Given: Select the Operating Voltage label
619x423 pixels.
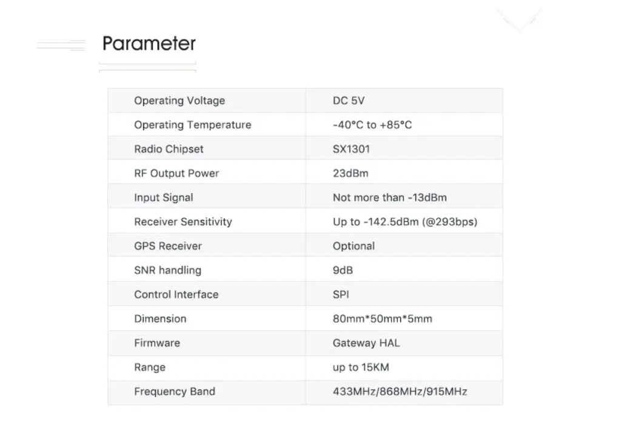Looking at the screenshot, I should [x=179, y=101].
